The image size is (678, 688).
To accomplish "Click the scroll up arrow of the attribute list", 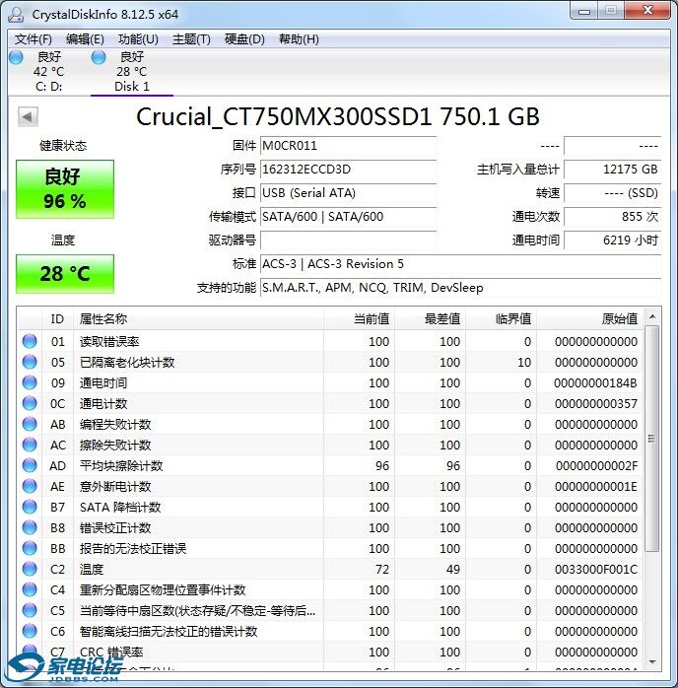I will [652, 316].
